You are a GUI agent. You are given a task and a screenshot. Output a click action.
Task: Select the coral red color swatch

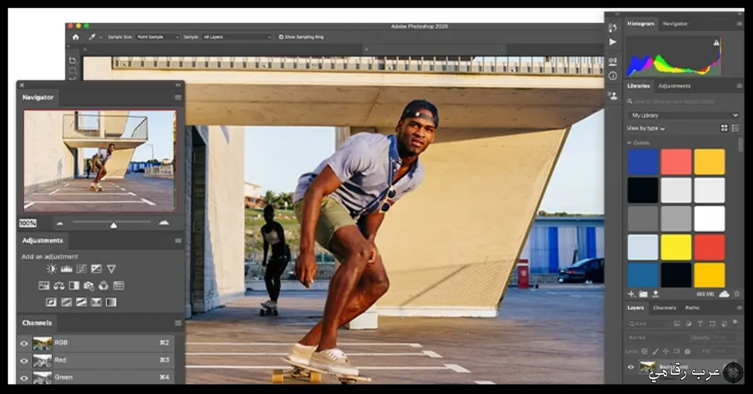click(676, 162)
